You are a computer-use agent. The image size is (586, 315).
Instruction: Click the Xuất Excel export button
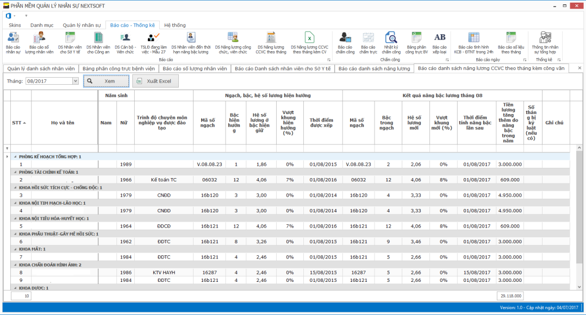155,81
